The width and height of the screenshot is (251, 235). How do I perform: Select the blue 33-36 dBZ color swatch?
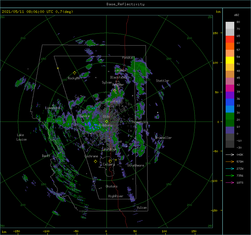pos(230,102)
